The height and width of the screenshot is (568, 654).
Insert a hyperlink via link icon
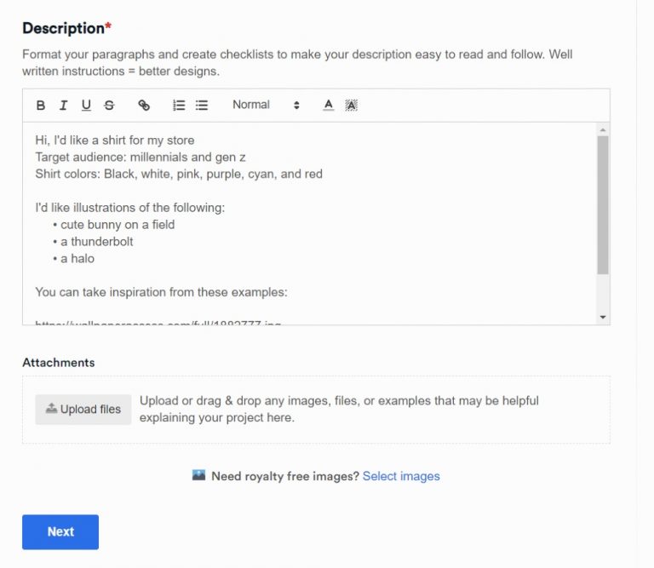[144, 106]
